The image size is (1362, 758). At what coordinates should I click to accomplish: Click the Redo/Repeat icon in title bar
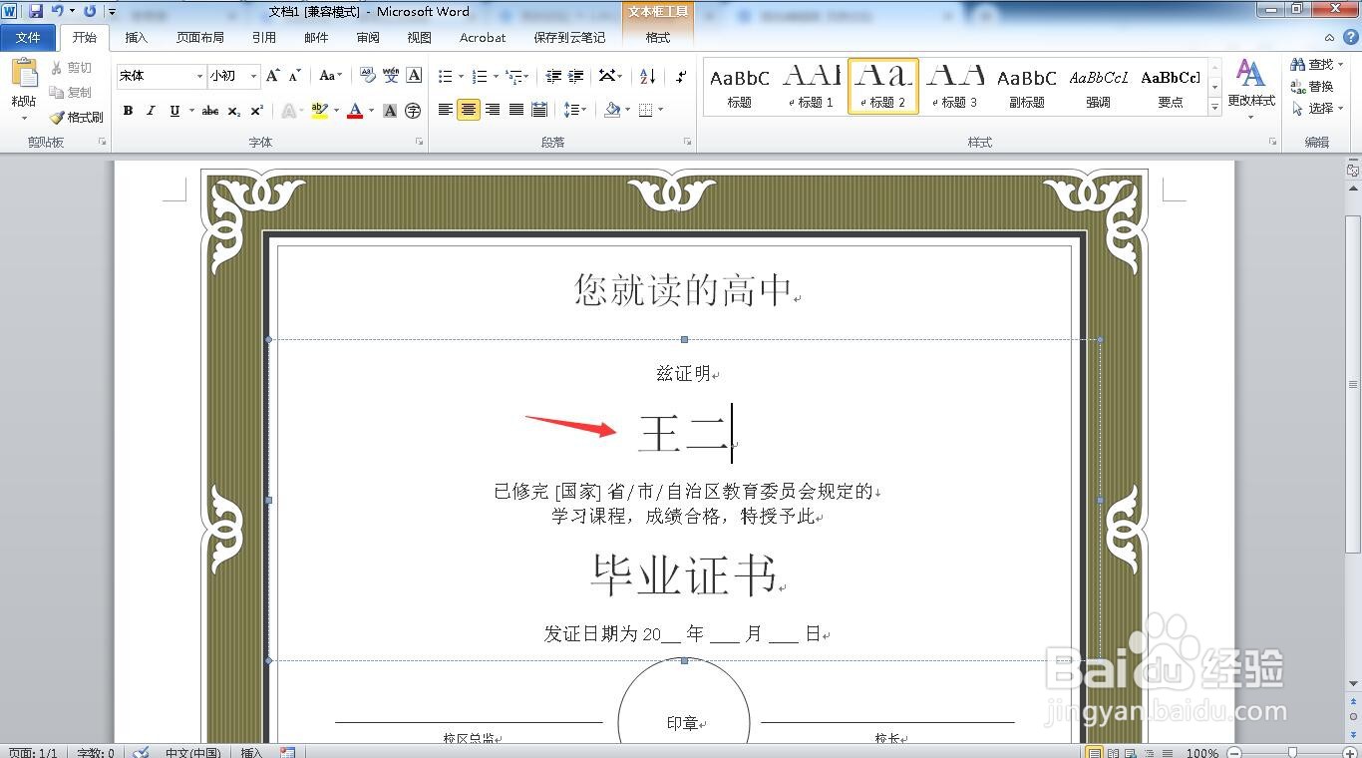90,11
